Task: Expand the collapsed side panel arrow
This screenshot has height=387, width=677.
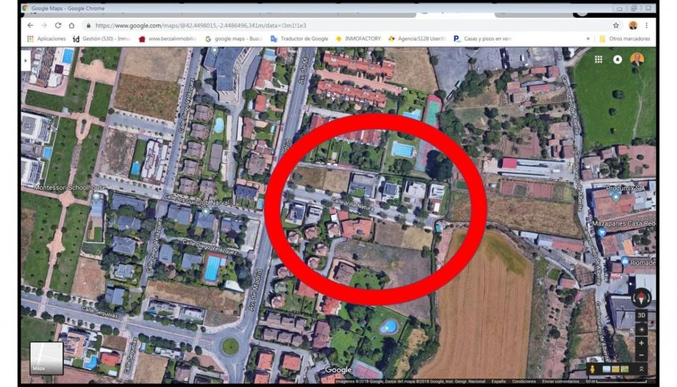Action: (x=26, y=61)
